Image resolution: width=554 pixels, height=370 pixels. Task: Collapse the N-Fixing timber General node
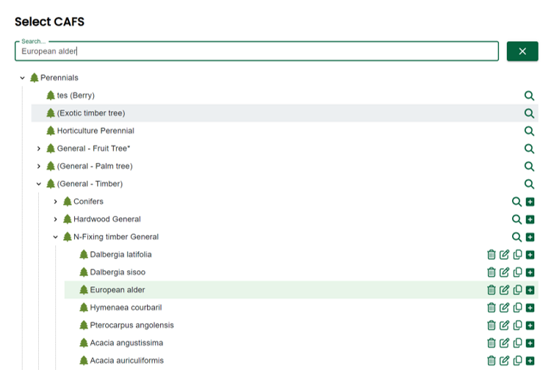(55, 237)
